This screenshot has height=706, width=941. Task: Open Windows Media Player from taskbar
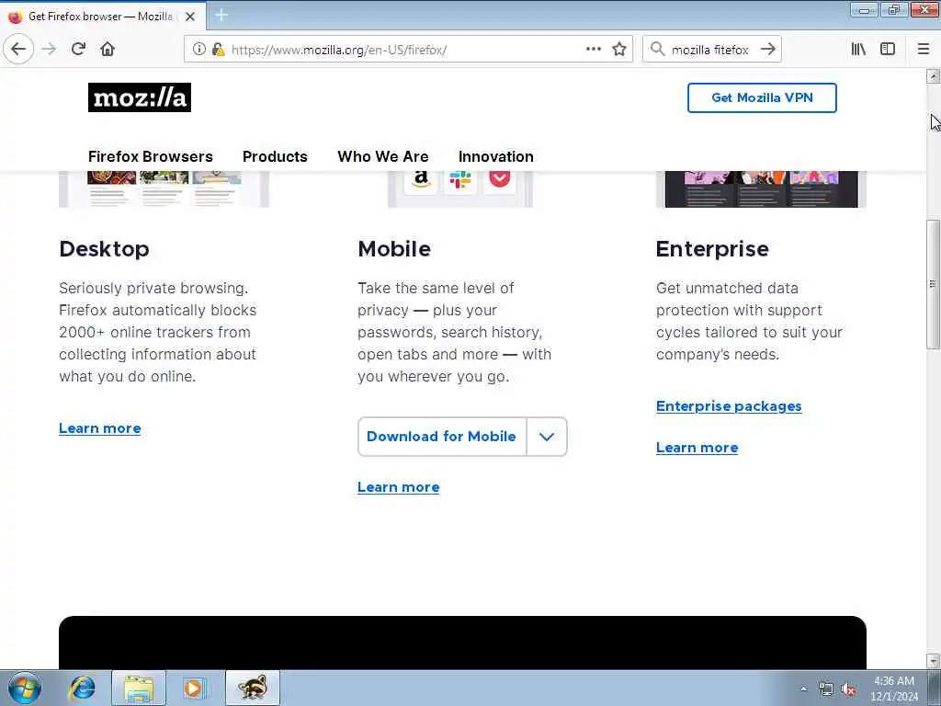tap(195, 688)
